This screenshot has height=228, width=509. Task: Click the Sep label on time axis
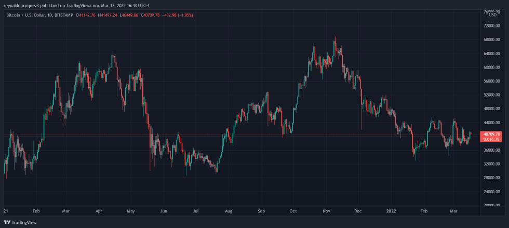(x=262, y=211)
